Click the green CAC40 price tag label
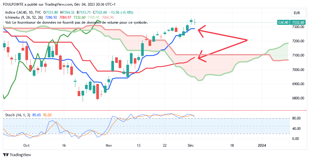310x160 pixels. tap(283, 22)
